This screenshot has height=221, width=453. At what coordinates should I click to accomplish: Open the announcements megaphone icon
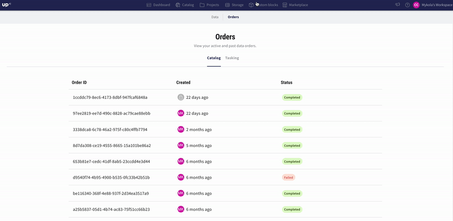[x=398, y=5]
